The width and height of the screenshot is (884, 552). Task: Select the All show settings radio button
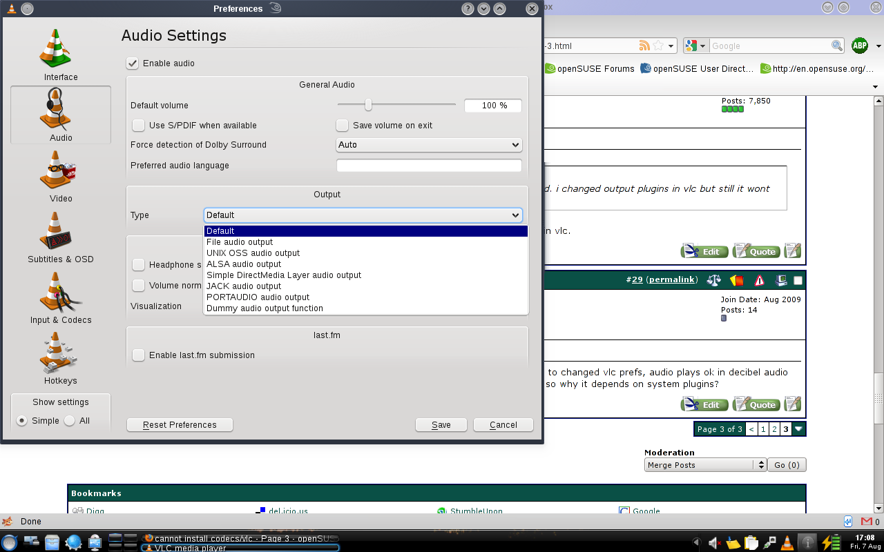coord(69,420)
